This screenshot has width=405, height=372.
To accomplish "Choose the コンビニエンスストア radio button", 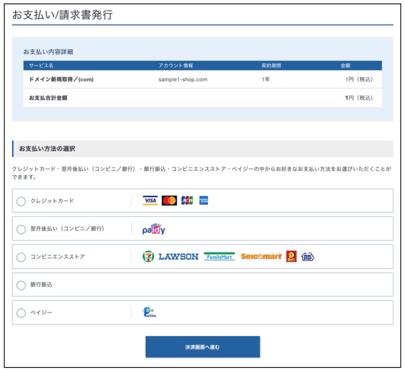I will click(21, 257).
